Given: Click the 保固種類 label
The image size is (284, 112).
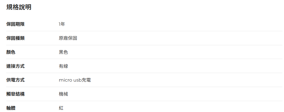Looking at the screenshot, I should coord(15,38).
